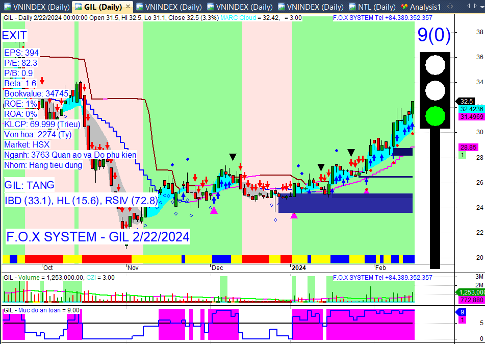Show previous tabs with the left arrow
The image size is (485, 344).
coord(469,6)
